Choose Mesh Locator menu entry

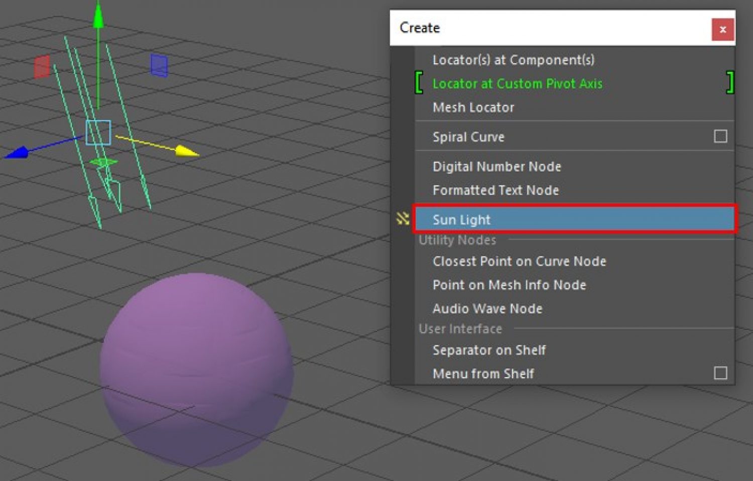pos(473,107)
